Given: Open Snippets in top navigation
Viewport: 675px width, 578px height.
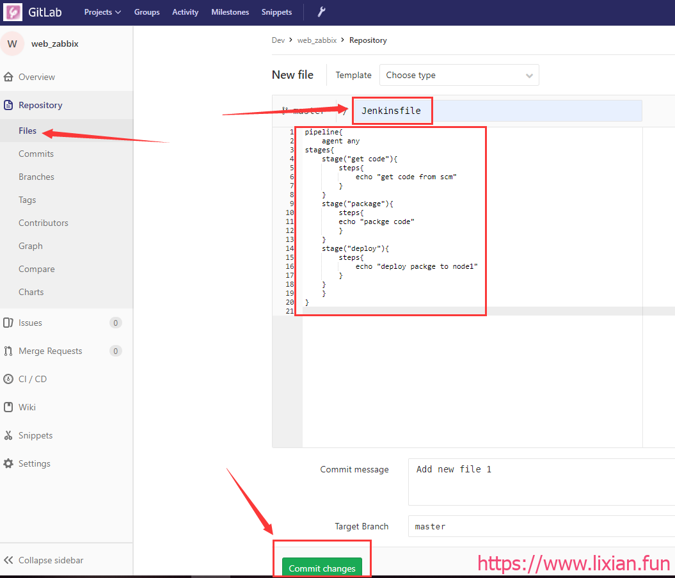Looking at the screenshot, I should tap(276, 12).
